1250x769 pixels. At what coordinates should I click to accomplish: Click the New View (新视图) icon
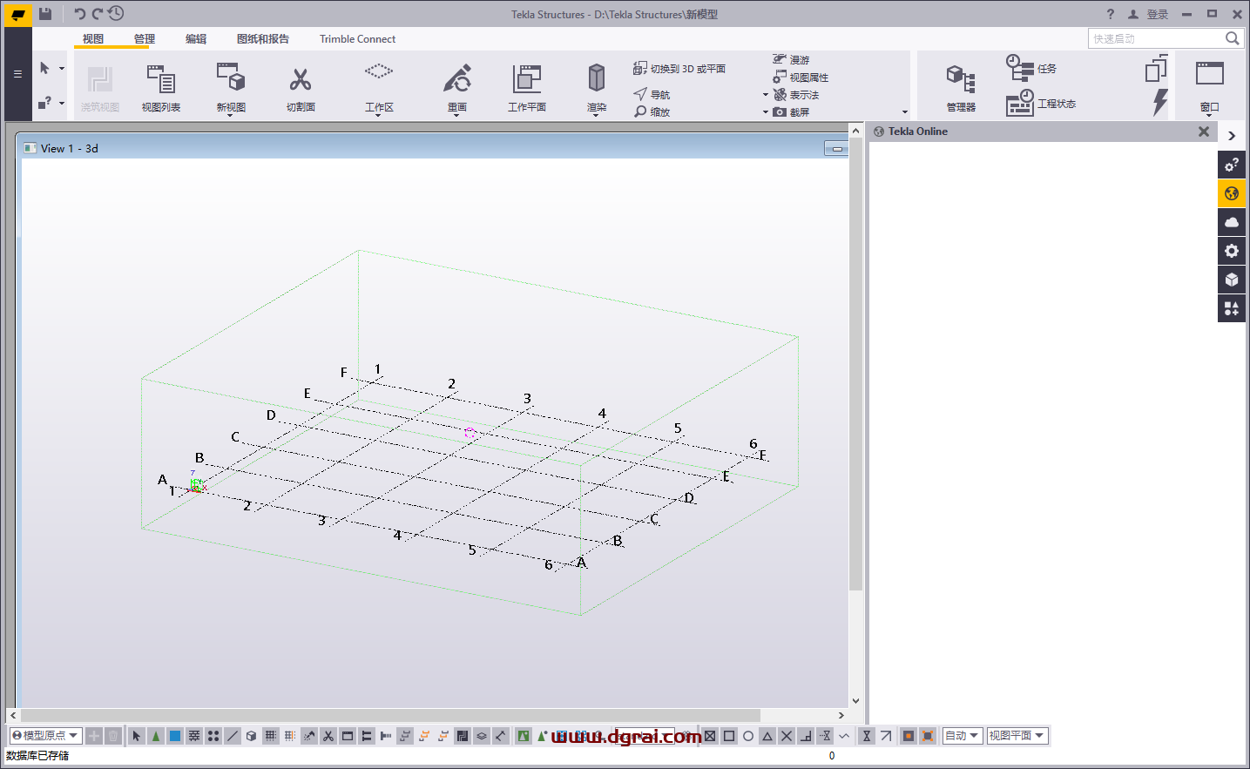tap(231, 78)
